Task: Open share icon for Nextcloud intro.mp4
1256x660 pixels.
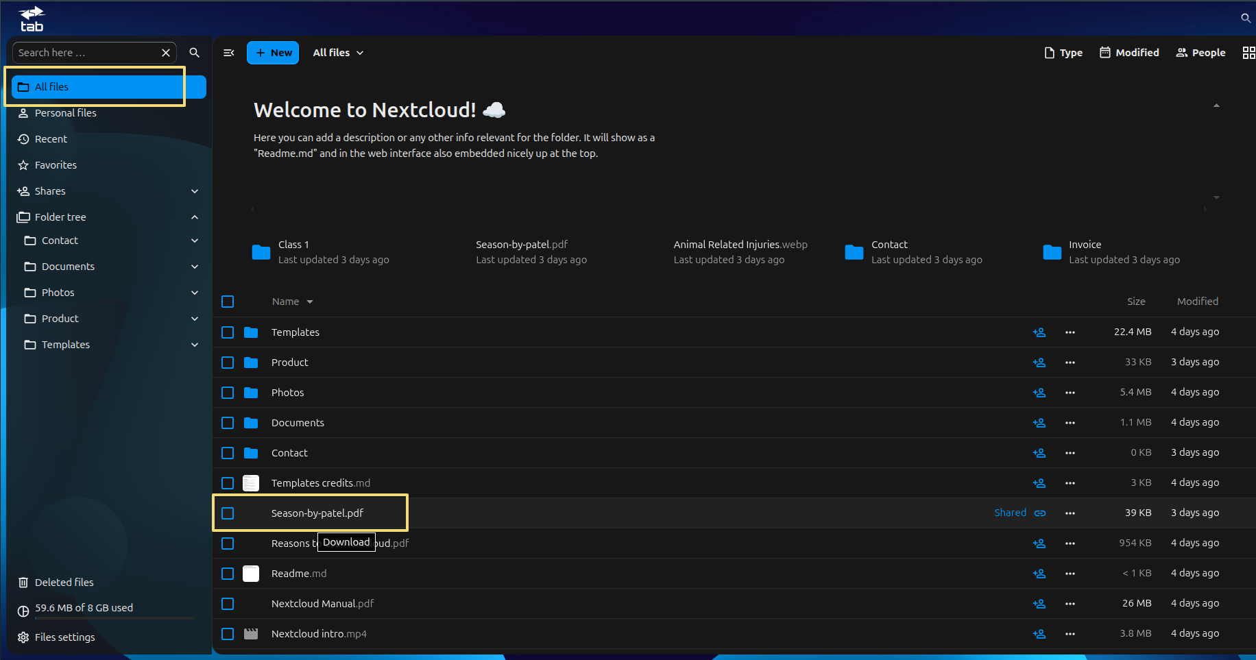Action: pyautogui.click(x=1039, y=634)
